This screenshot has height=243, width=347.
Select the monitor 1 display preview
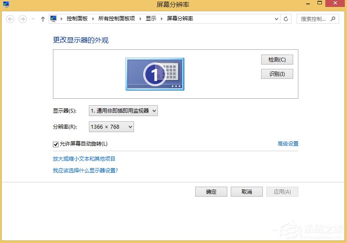(155, 74)
